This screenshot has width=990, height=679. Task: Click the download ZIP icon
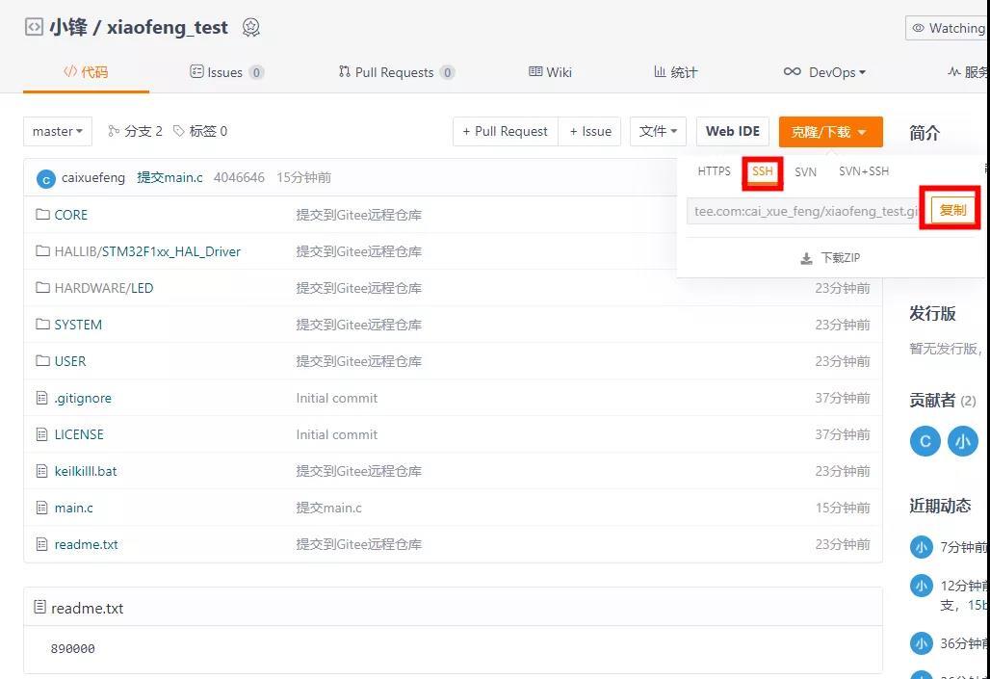806,258
